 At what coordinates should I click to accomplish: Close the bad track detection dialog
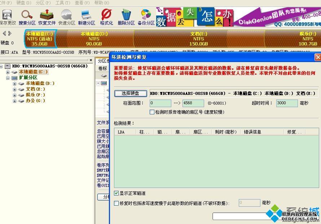(x=318, y=57)
